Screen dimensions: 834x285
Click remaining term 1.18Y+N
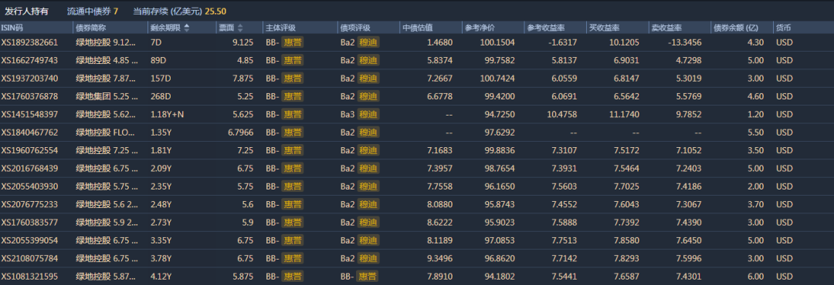pos(168,114)
